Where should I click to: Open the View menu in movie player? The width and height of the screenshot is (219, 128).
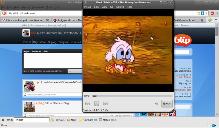[x=104, y=7]
